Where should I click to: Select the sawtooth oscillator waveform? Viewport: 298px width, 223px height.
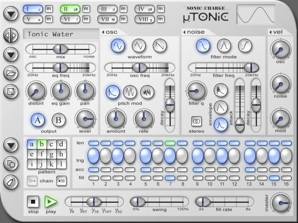click(x=160, y=46)
